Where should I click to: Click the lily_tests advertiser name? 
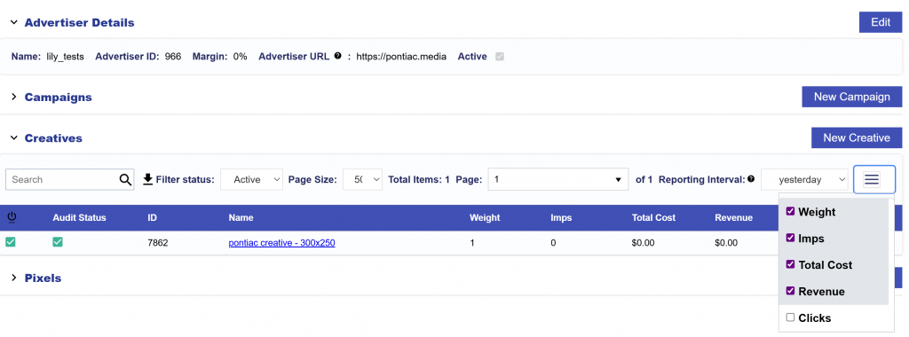tap(65, 57)
